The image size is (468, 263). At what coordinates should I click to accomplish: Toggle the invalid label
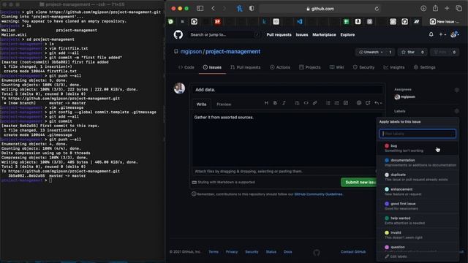coord(418,235)
